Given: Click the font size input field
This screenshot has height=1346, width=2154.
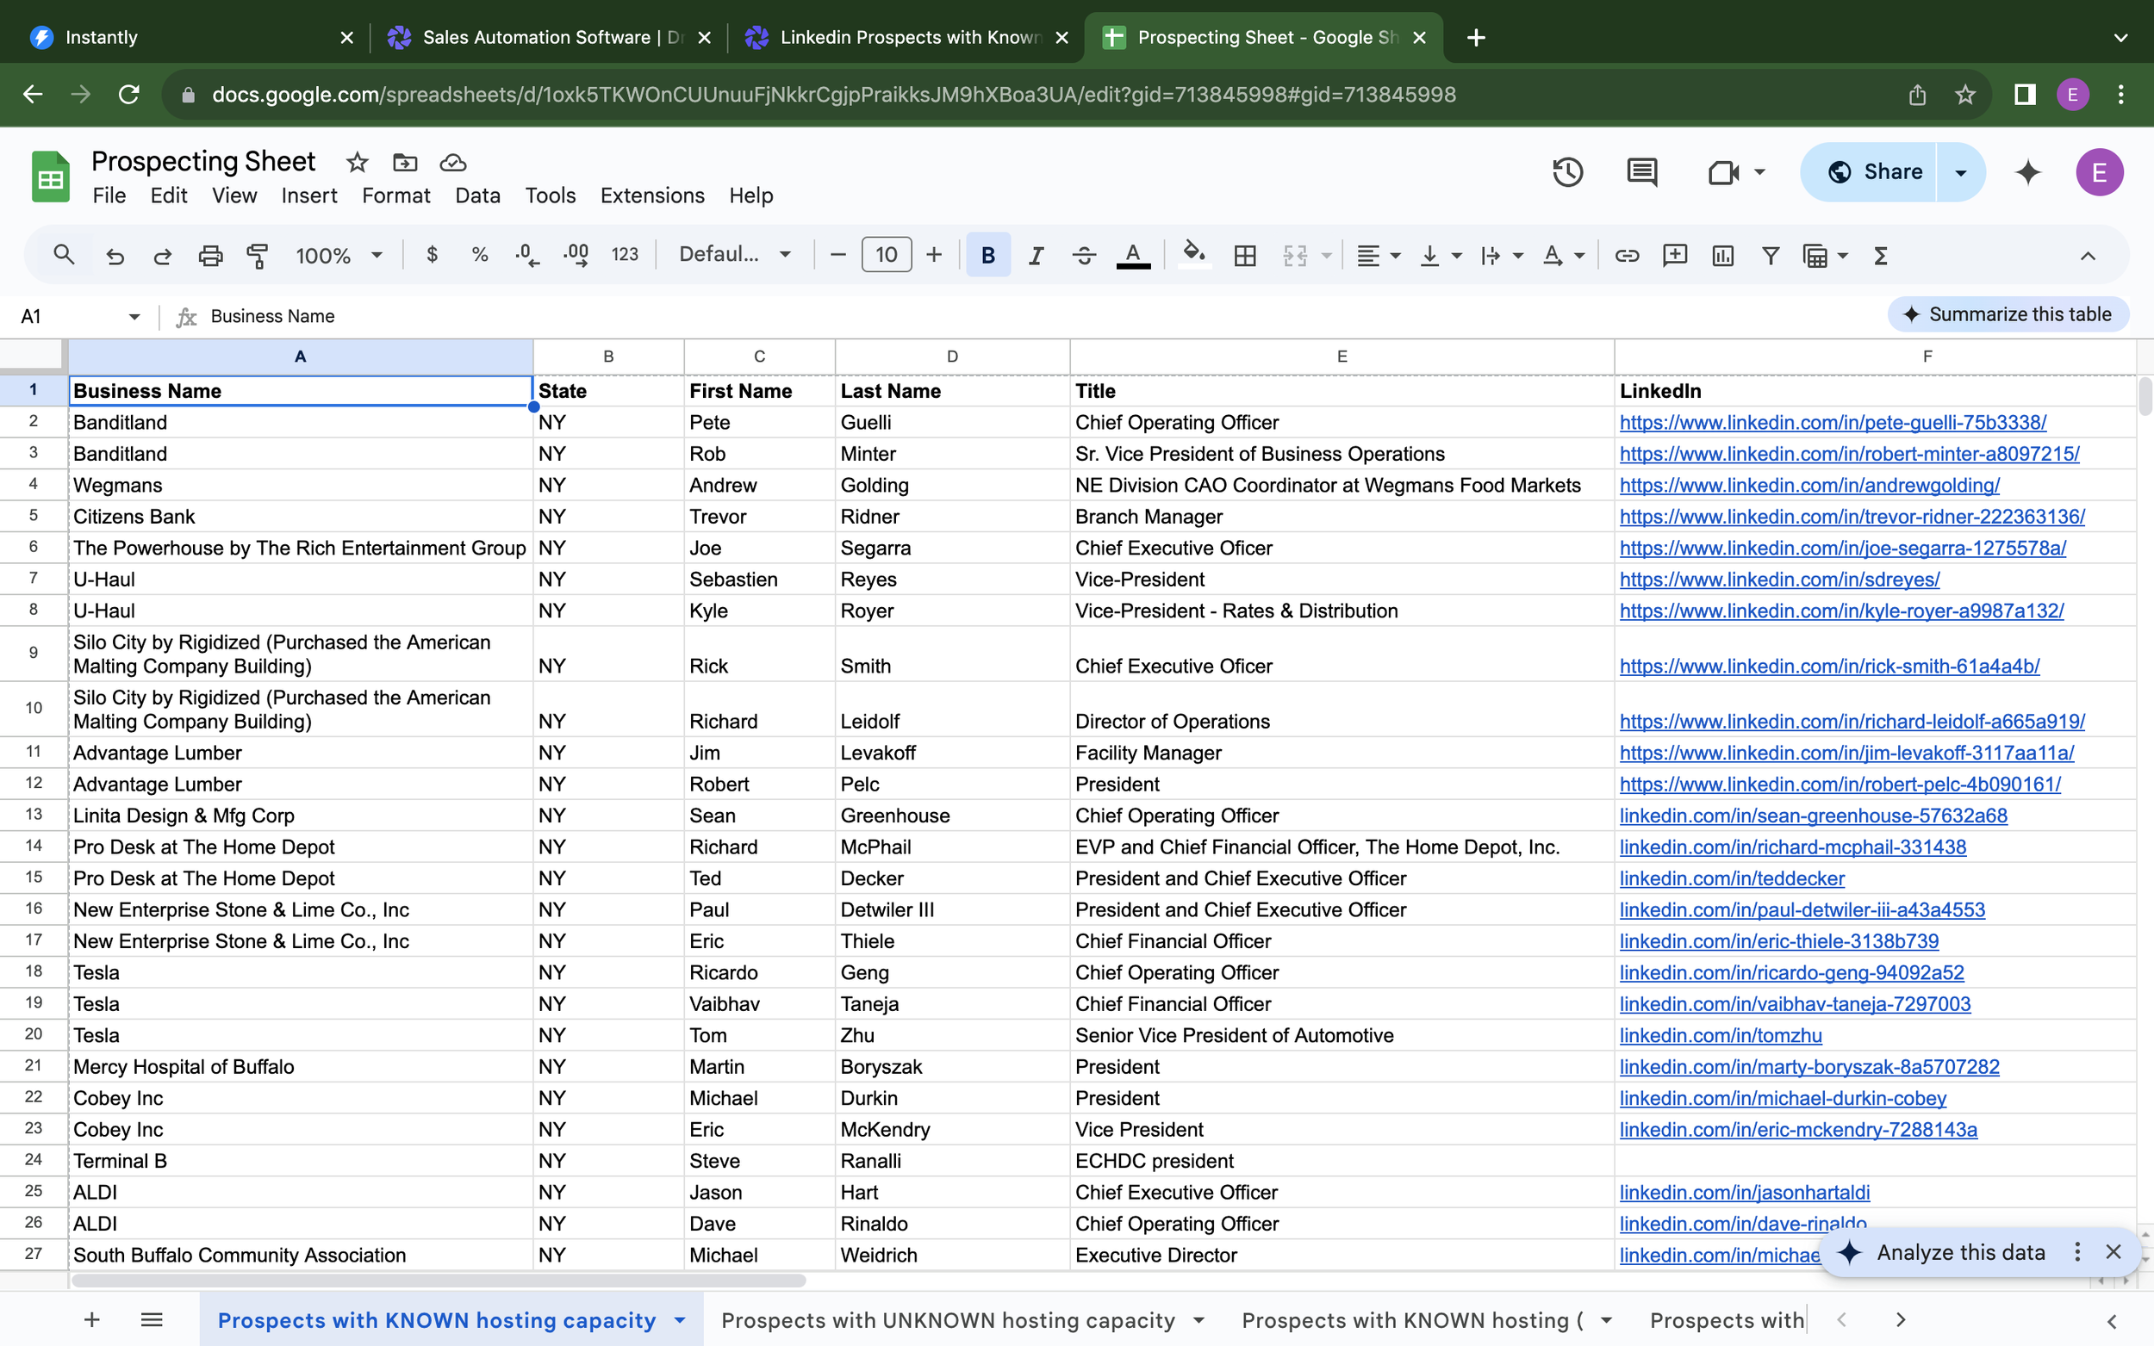Looking at the screenshot, I should (x=885, y=256).
